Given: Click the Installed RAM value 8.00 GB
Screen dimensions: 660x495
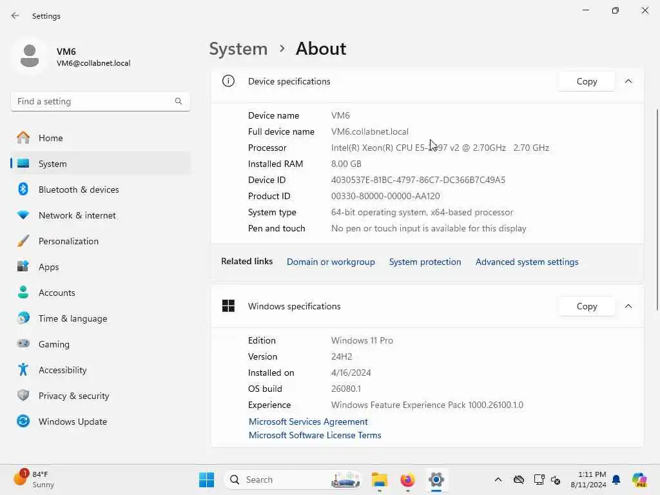Looking at the screenshot, I should pyautogui.click(x=346, y=164).
